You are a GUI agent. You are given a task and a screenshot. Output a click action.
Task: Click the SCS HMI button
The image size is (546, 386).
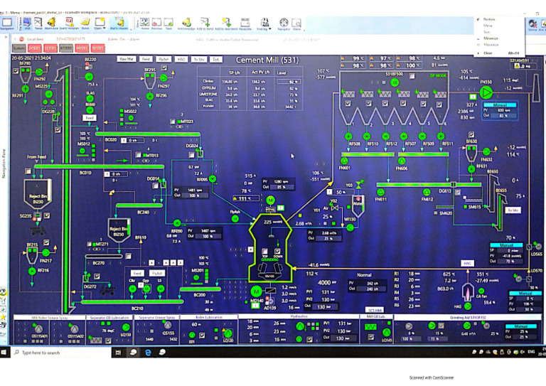(x=375, y=310)
